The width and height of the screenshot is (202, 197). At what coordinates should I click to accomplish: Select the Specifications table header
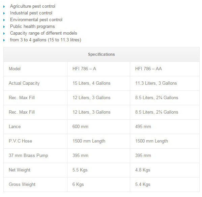(102, 54)
